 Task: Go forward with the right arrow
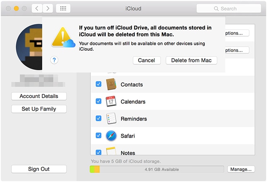click(48, 8)
